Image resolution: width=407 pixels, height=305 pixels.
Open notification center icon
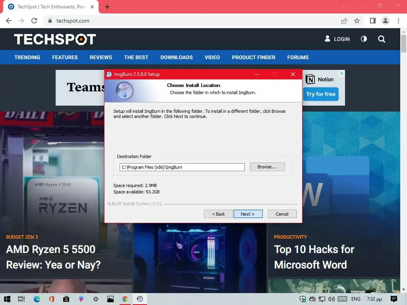(394, 299)
